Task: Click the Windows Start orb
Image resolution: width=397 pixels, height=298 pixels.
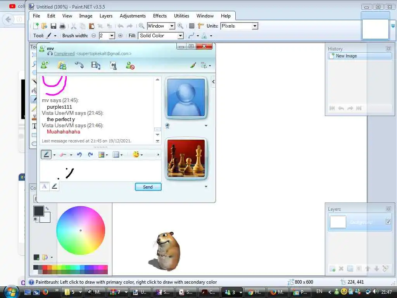Action: pos(10,292)
